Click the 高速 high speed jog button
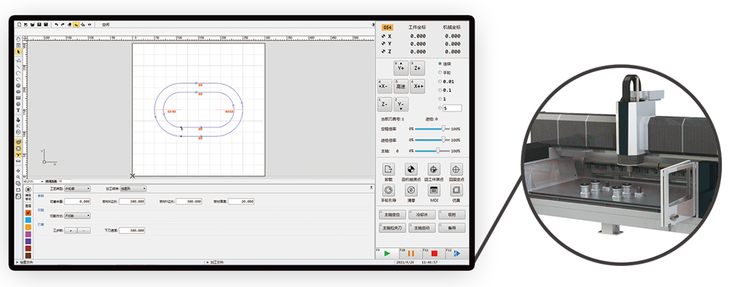The width and height of the screenshot is (729, 287). click(401, 86)
